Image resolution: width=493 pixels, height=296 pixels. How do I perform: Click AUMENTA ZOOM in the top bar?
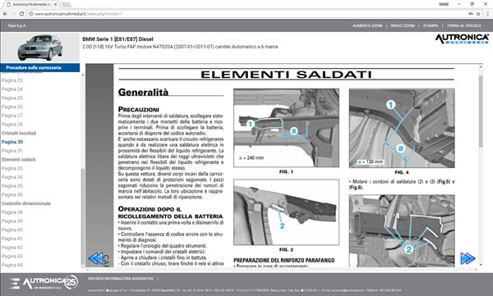click(x=367, y=25)
